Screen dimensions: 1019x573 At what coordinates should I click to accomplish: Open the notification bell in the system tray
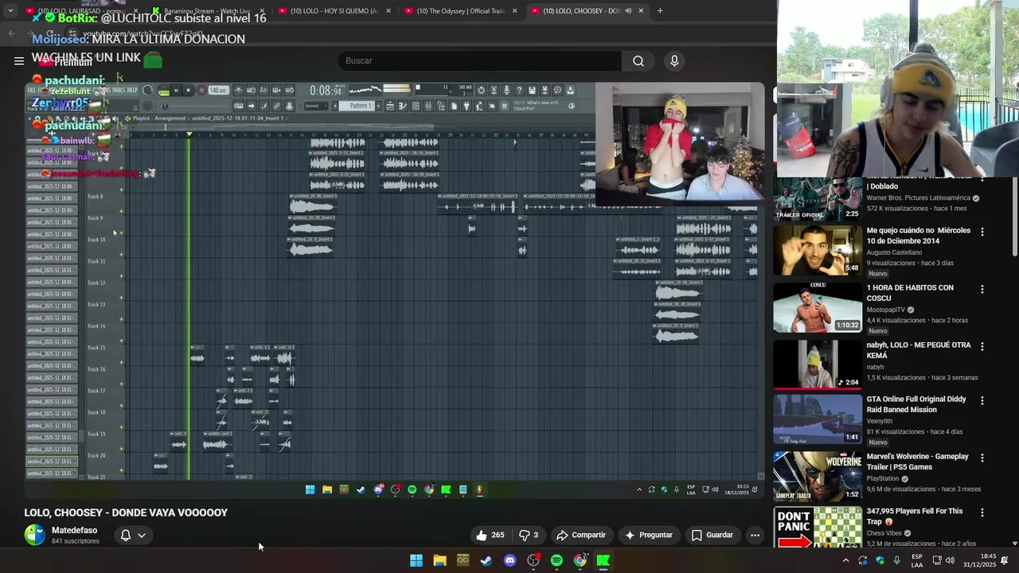(1005, 560)
